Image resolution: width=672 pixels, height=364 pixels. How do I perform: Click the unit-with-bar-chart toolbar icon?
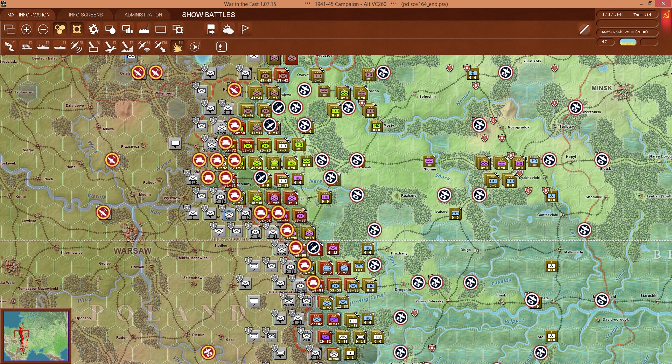[127, 29]
